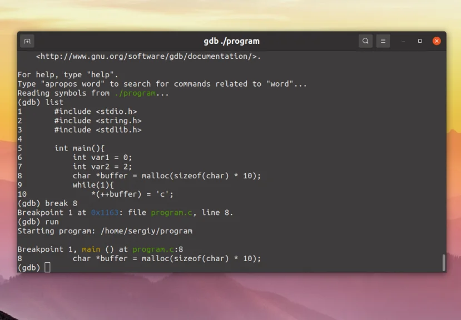Viewport: 461px width, 320px height.
Task: Open the hamburger menu
Action: point(383,41)
